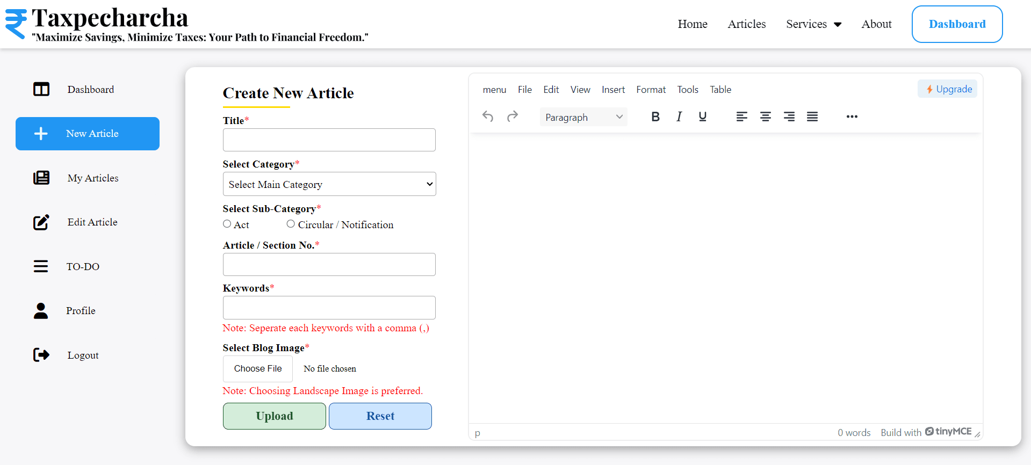The height and width of the screenshot is (465, 1031).
Task: Open Profile from sidebar
Action: tap(88, 310)
